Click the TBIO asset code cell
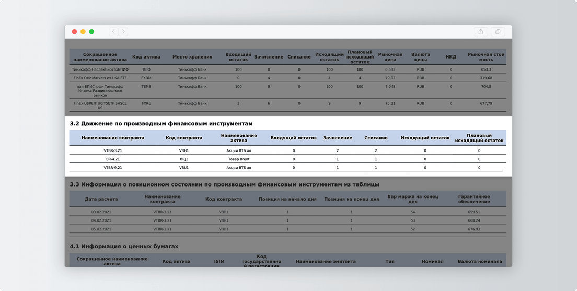577x291 pixels. point(146,69)
